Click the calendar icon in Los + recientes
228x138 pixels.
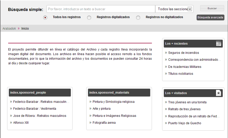tap(219, 44)
